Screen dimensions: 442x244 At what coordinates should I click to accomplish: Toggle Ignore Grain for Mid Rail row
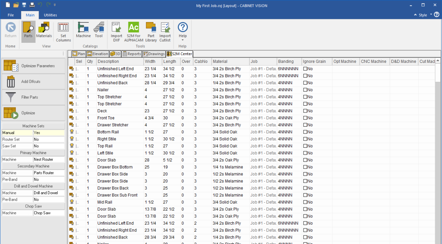(305, 202)
